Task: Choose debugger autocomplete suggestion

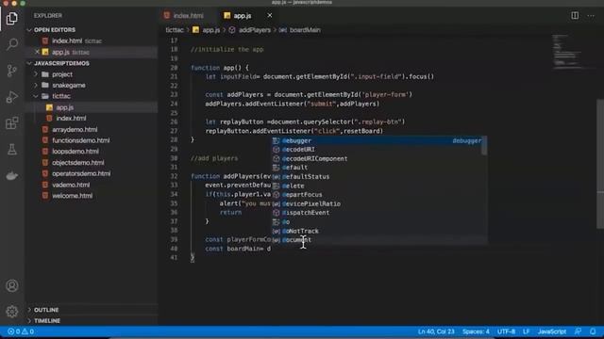Action: point(377,140)
